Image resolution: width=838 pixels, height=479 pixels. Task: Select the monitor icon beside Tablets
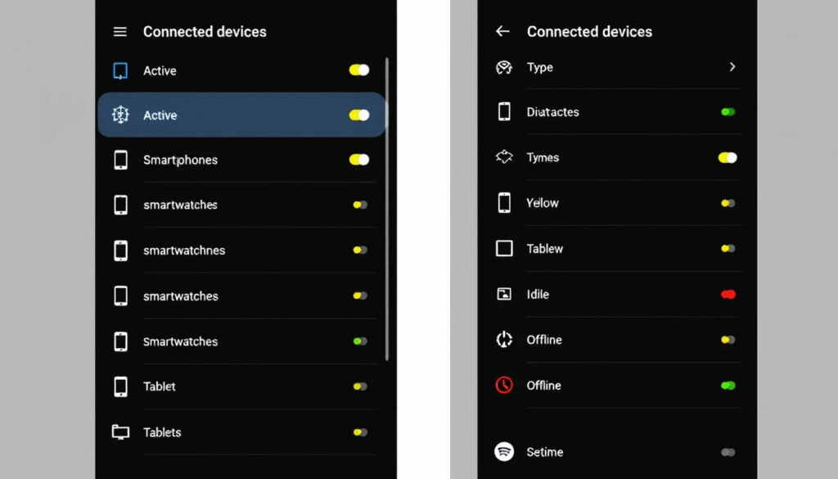[x=120, y=432]
